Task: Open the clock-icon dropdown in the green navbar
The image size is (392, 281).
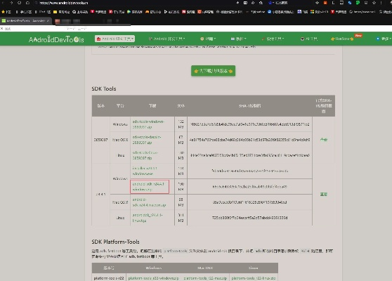Action: pos(208,39)
